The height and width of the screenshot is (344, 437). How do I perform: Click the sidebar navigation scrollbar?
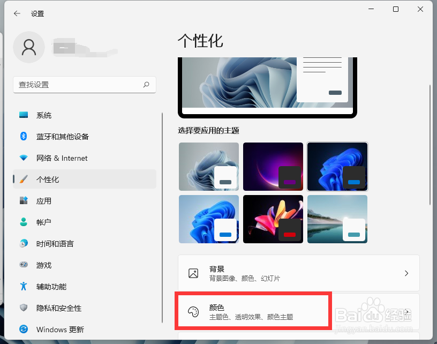(x=162, y=218)
